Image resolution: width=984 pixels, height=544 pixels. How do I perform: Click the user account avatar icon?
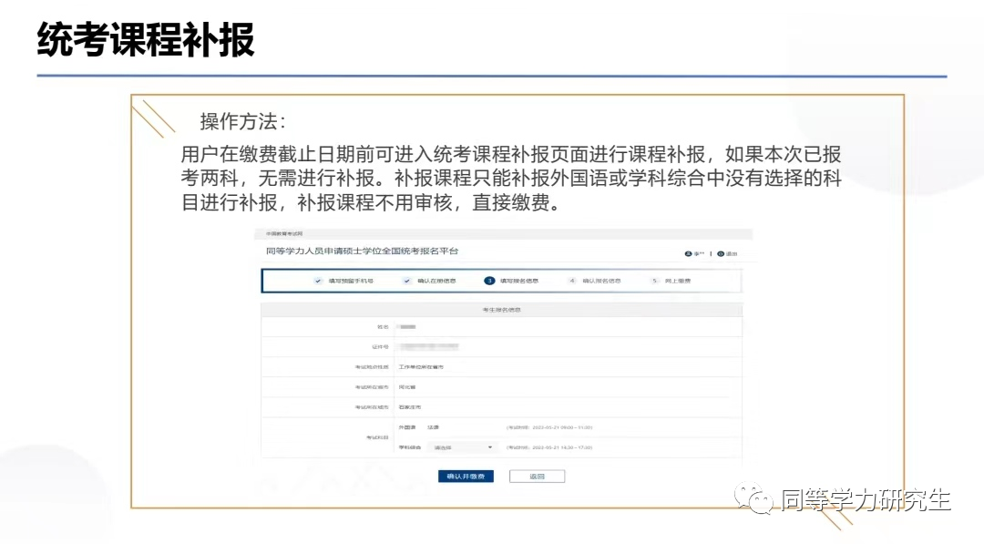687,253
